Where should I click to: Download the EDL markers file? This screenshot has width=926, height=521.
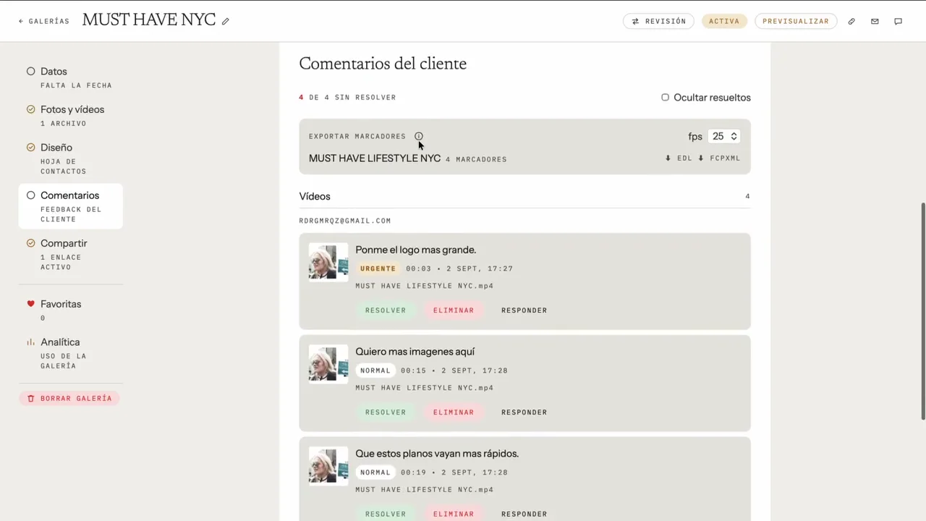coord(679,158)
